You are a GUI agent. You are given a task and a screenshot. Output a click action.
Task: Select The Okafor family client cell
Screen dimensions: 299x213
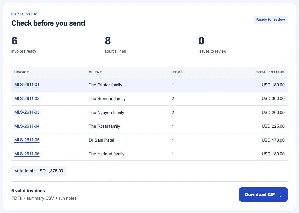[x=105, y=85]
